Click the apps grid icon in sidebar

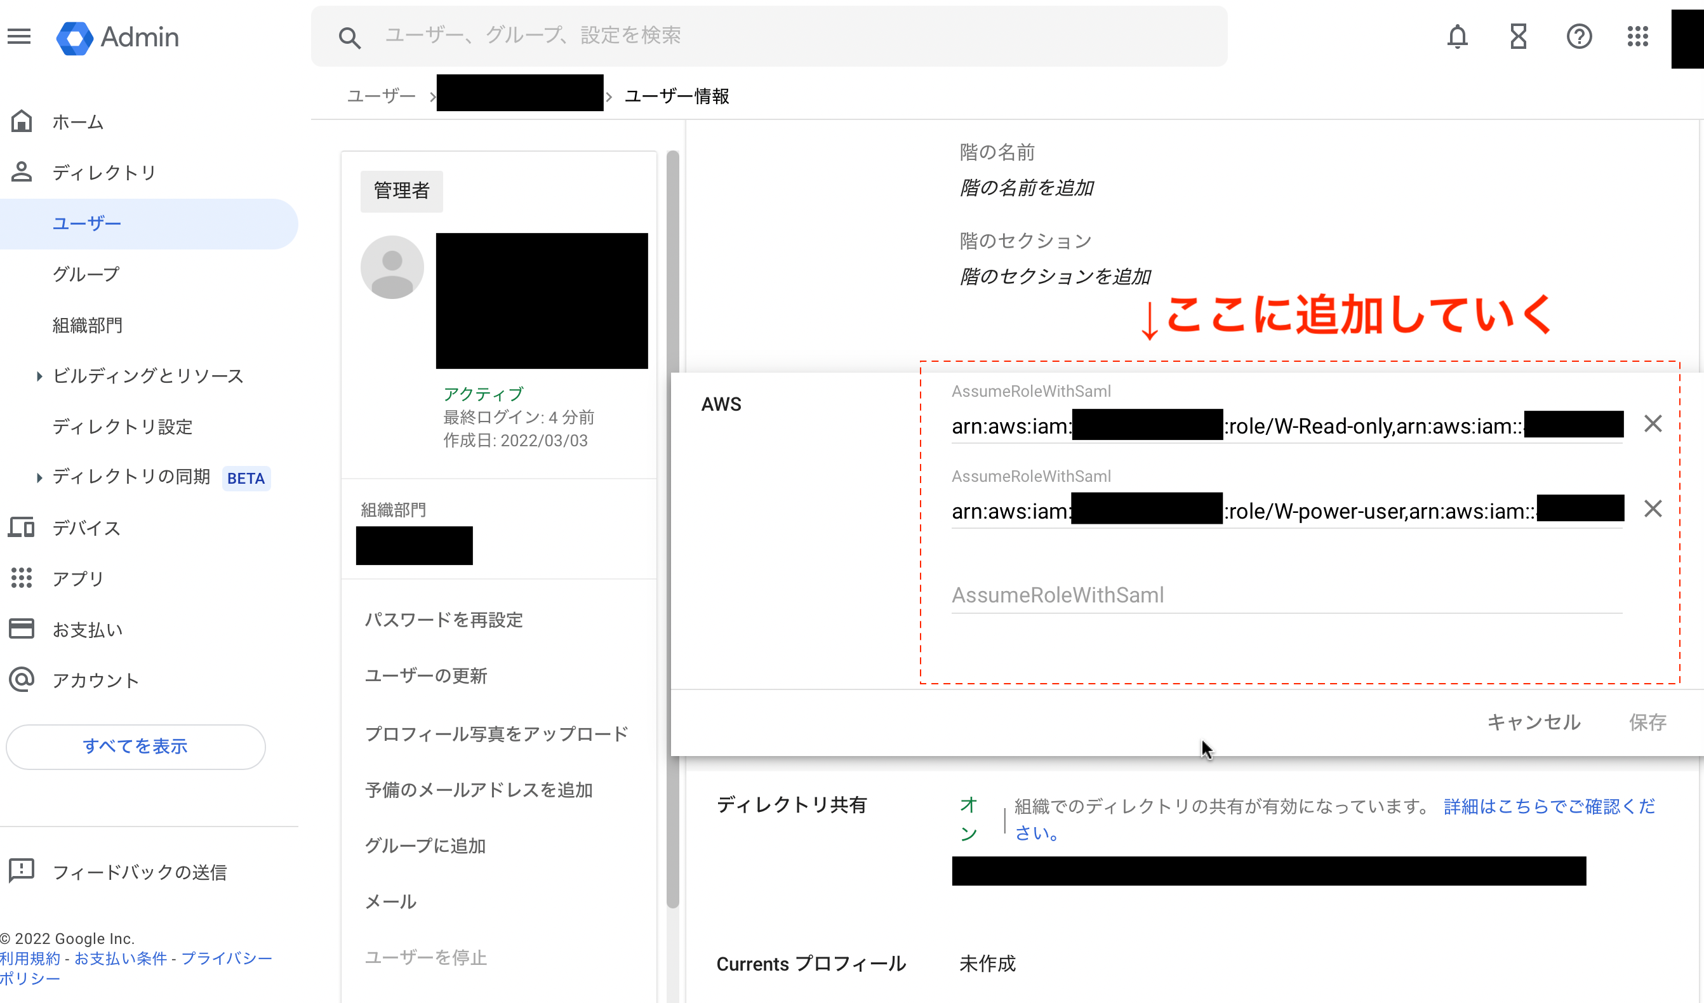pyautogui.click(x=22, y=578)
